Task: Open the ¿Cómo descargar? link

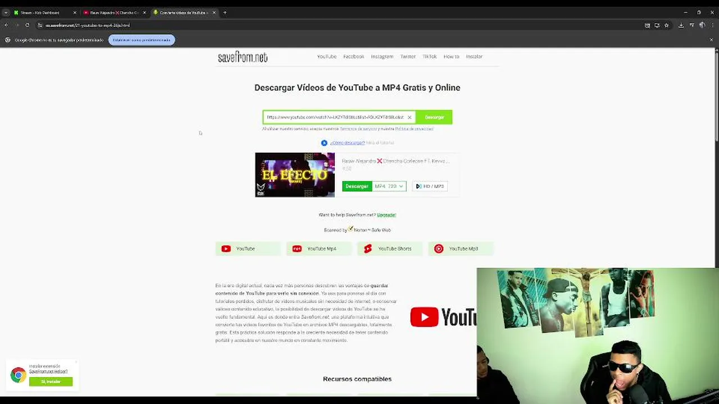Action: (x=347, y=143)
